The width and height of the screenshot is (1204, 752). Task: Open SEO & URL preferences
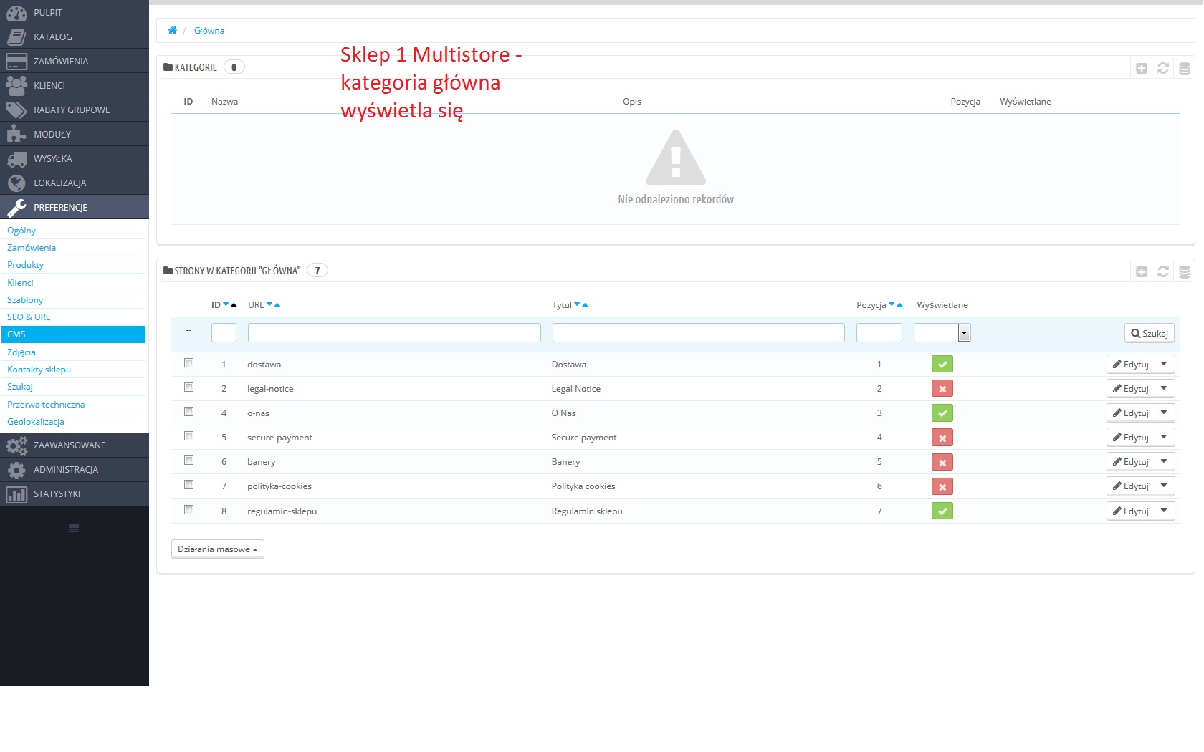pyautogui.click(x=29, y=317)
